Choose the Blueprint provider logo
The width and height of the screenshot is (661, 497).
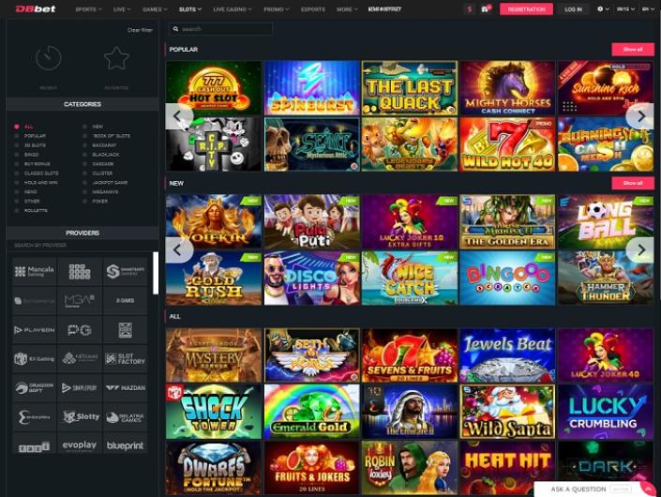point(125,445)
